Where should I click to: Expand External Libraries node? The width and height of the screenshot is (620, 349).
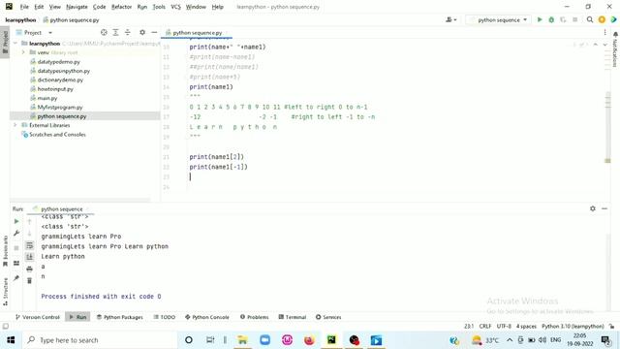(x=15, y=125)
